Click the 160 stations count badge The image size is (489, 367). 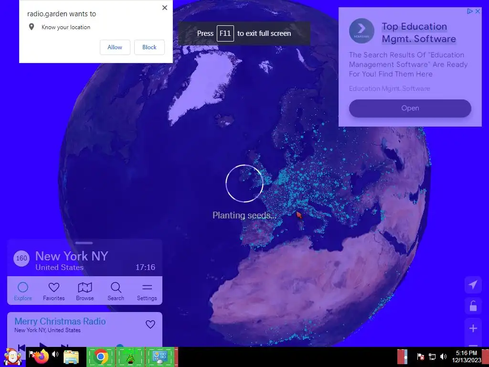coord(21,259)
